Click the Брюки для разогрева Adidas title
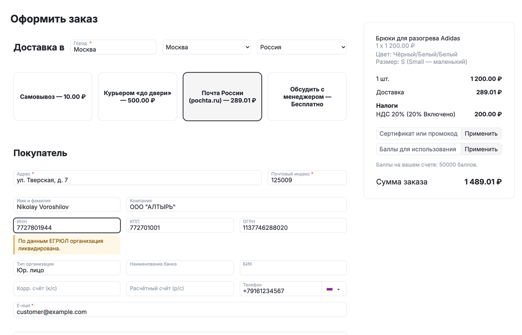 418,38
